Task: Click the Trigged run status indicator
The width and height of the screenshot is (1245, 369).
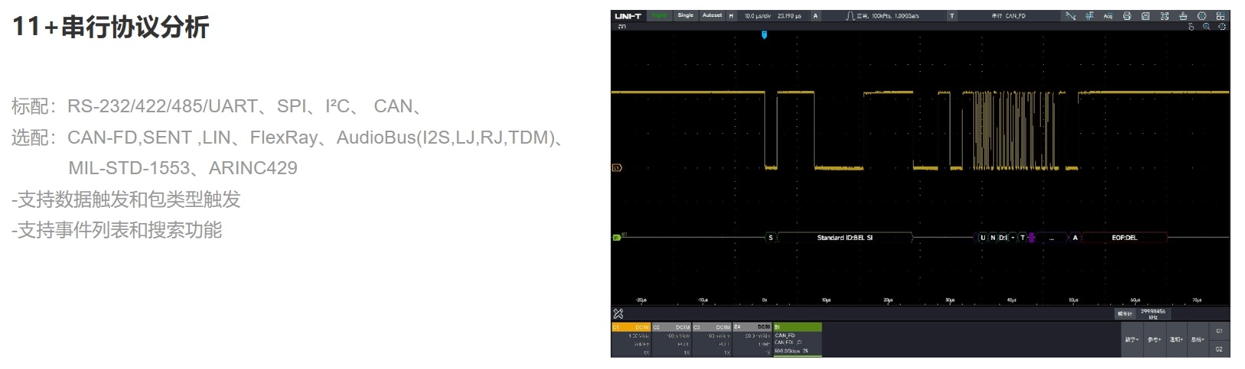Action: (660, 15)
